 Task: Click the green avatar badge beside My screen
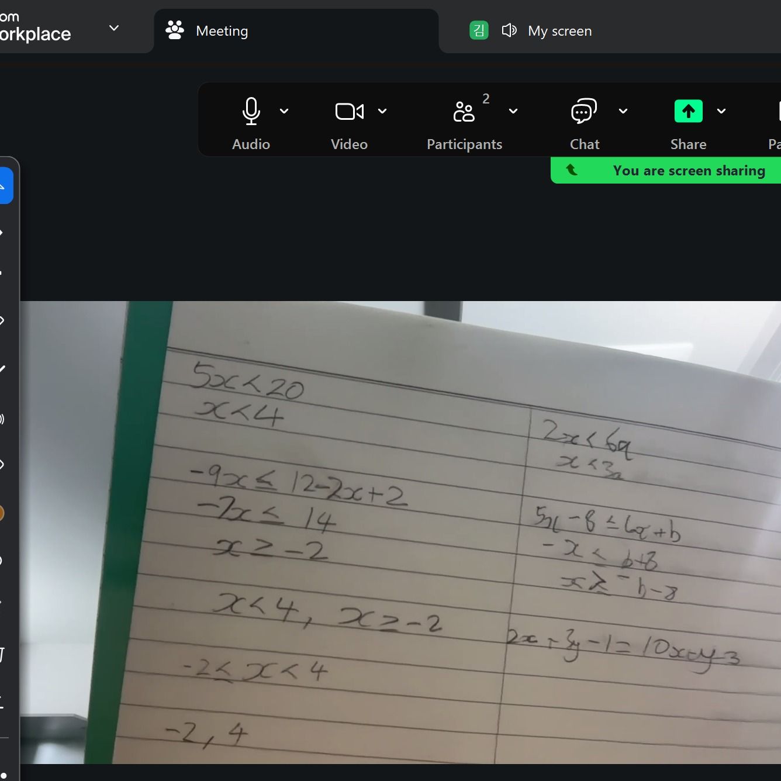click(x=479, y=30)
